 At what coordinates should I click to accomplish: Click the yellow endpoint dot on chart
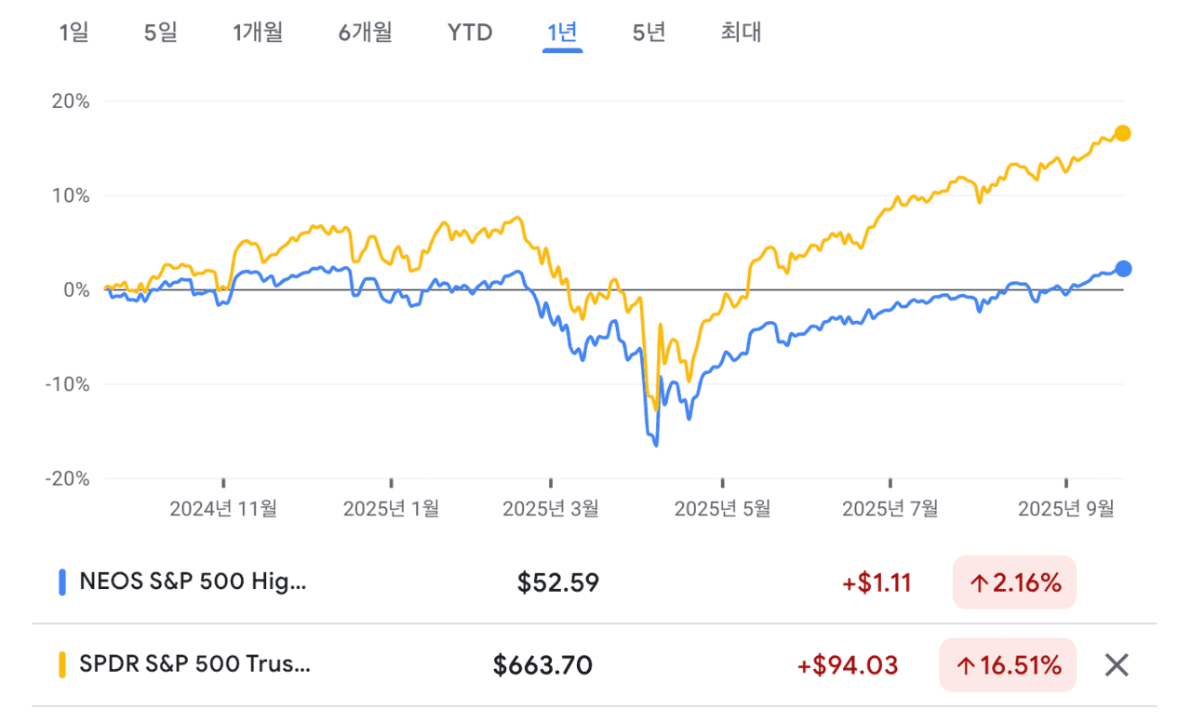point(1123,133)
